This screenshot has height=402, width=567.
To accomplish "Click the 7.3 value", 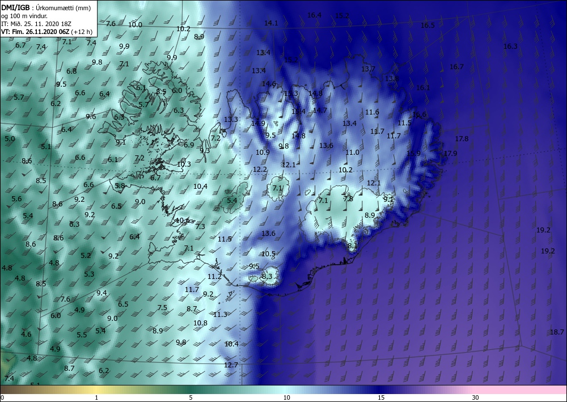I will click(200, 227).
